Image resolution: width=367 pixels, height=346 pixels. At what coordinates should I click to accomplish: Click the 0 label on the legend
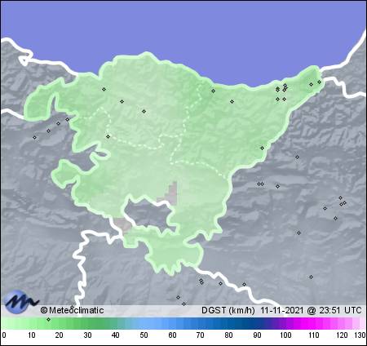click(x=3, y=335)
